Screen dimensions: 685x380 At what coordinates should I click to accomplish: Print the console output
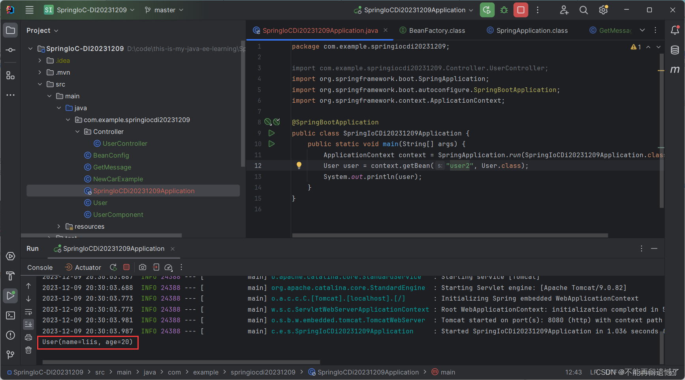tap(28, 337)
